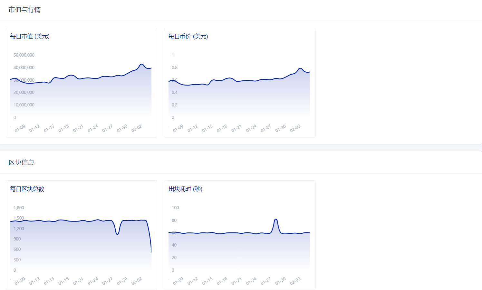Viewport: 482px width, 290px height.
Task: Click the 1,800 axis label in blocks chart
Action: point(19,208)
